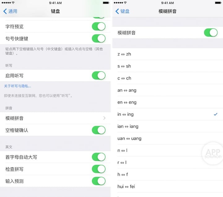Disable the 空格键确认 switch
The width and height of the screenshot is (223, 197).
coord(99,130)
